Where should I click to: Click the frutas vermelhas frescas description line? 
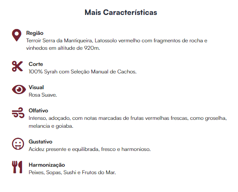tap(128, 118)
